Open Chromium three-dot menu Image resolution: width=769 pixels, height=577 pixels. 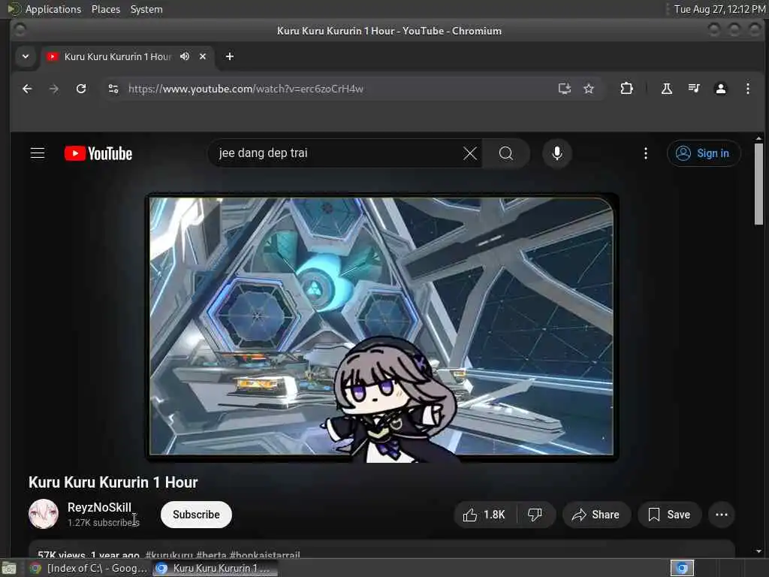[x=747, y=89]
